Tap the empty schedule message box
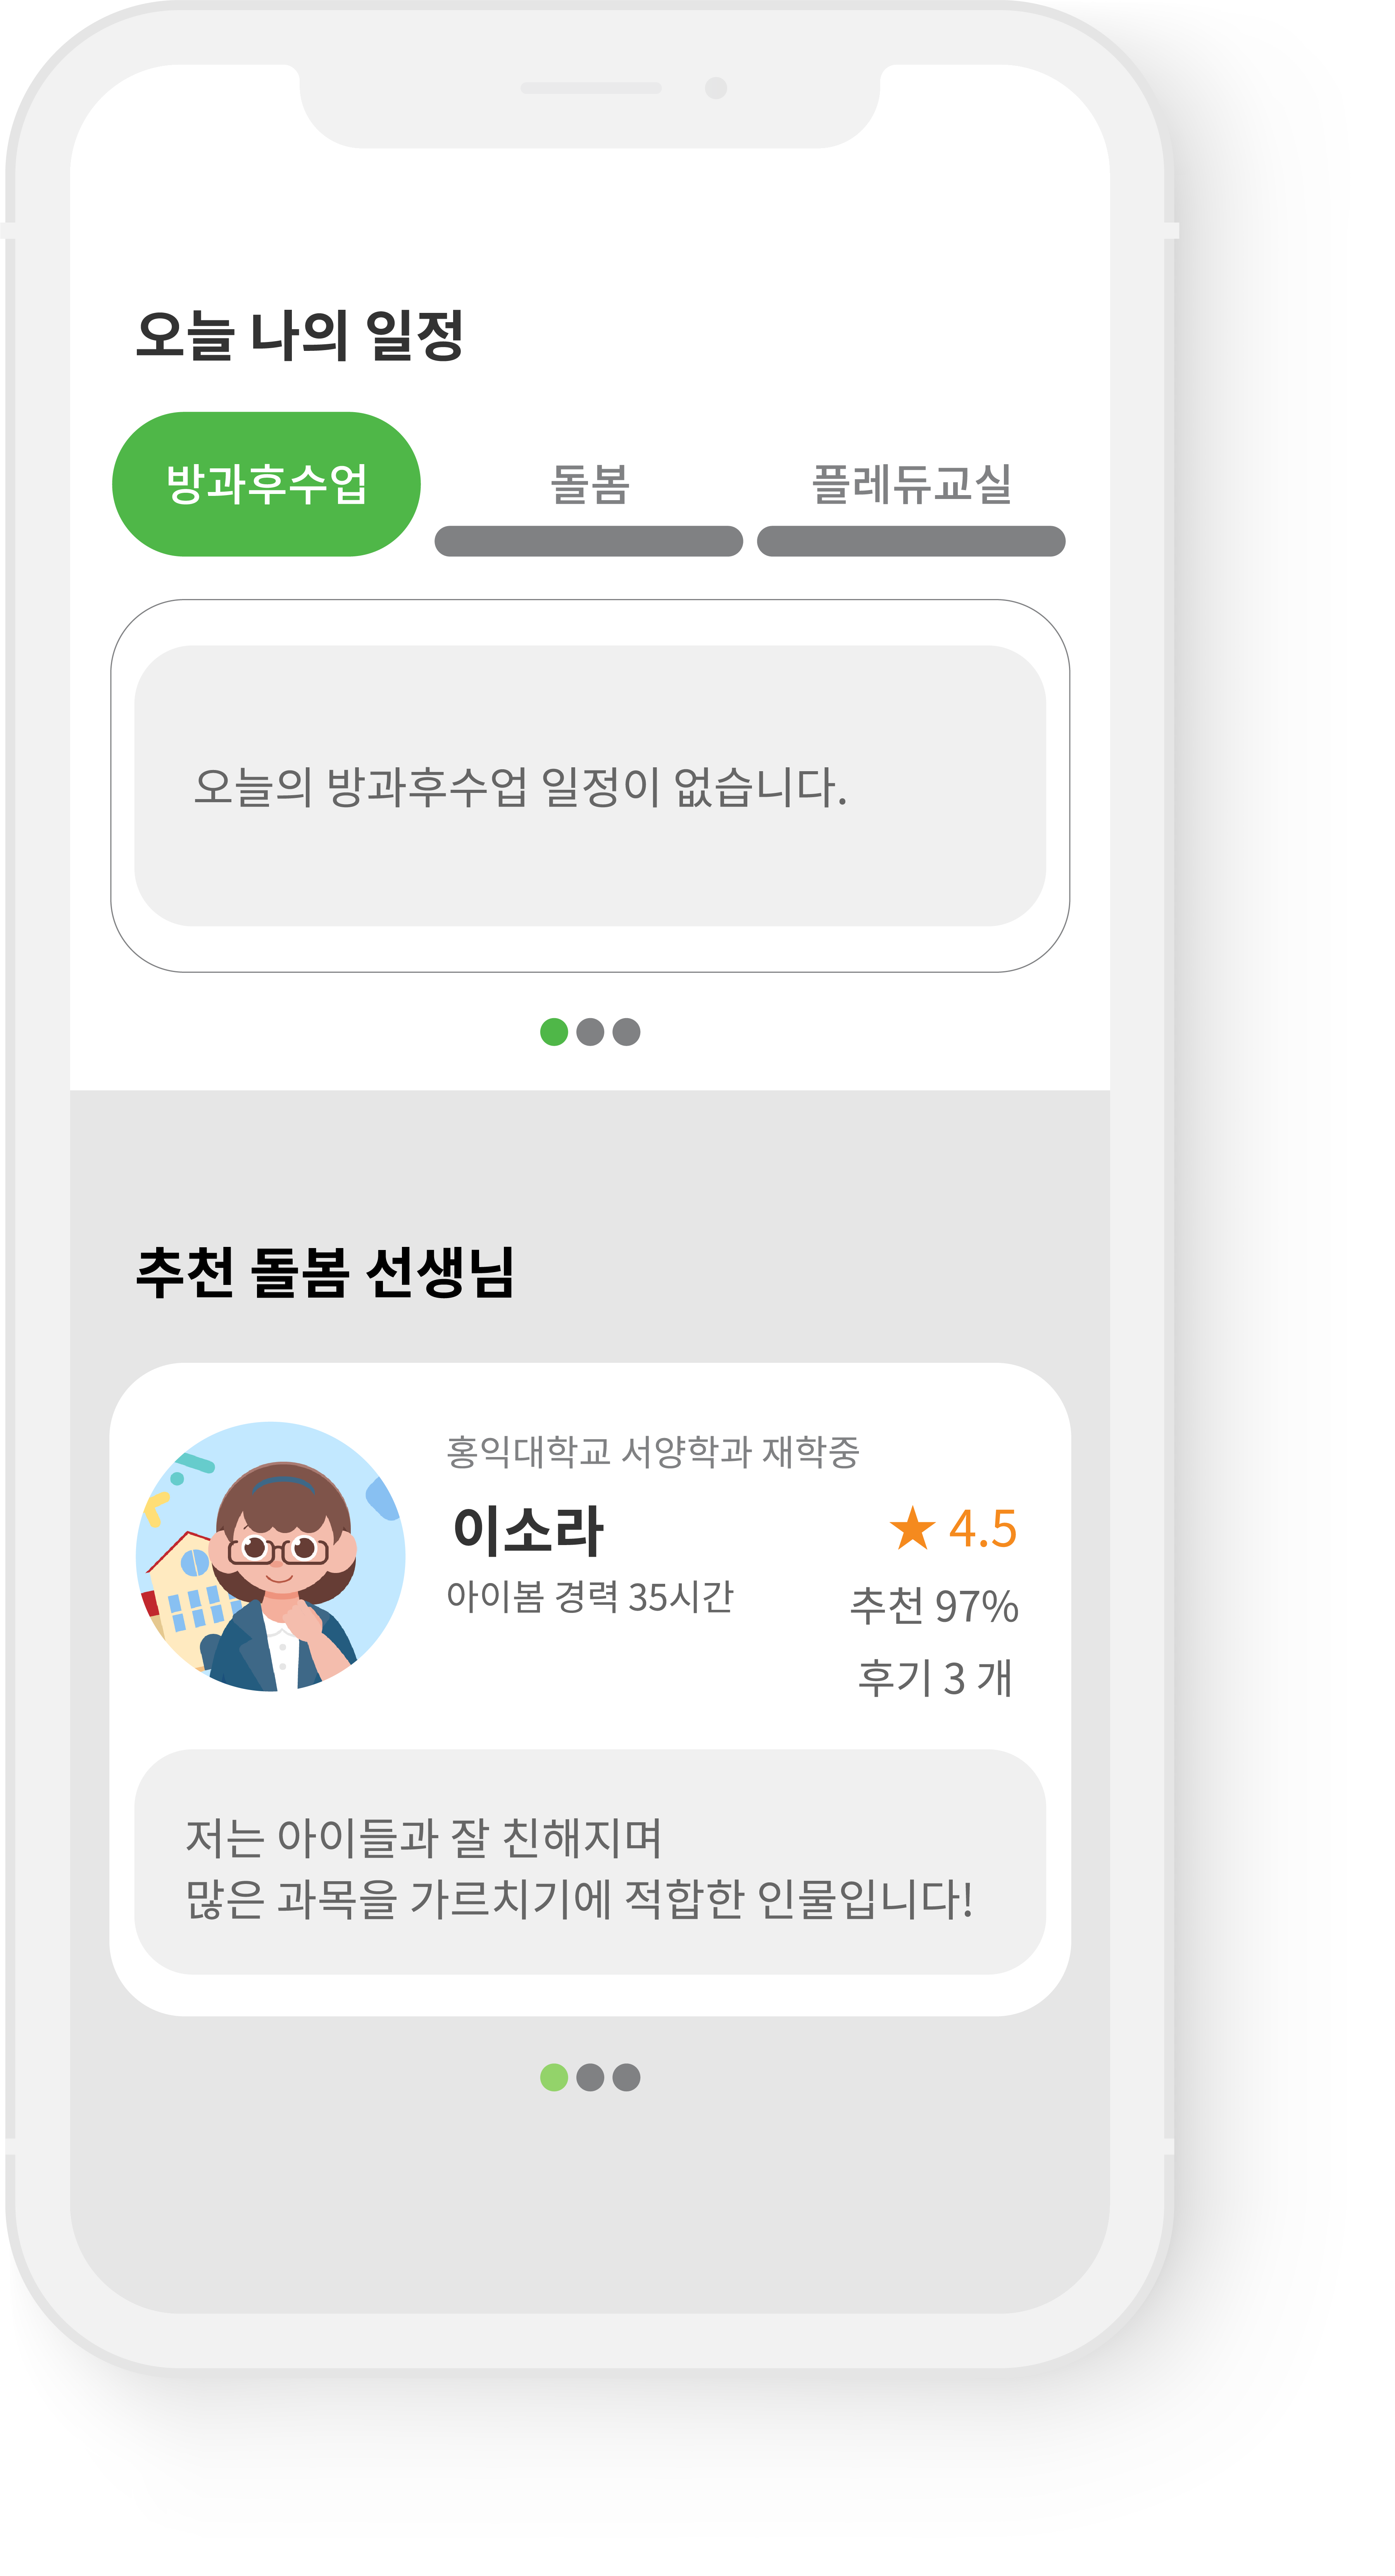 point(590,786)
